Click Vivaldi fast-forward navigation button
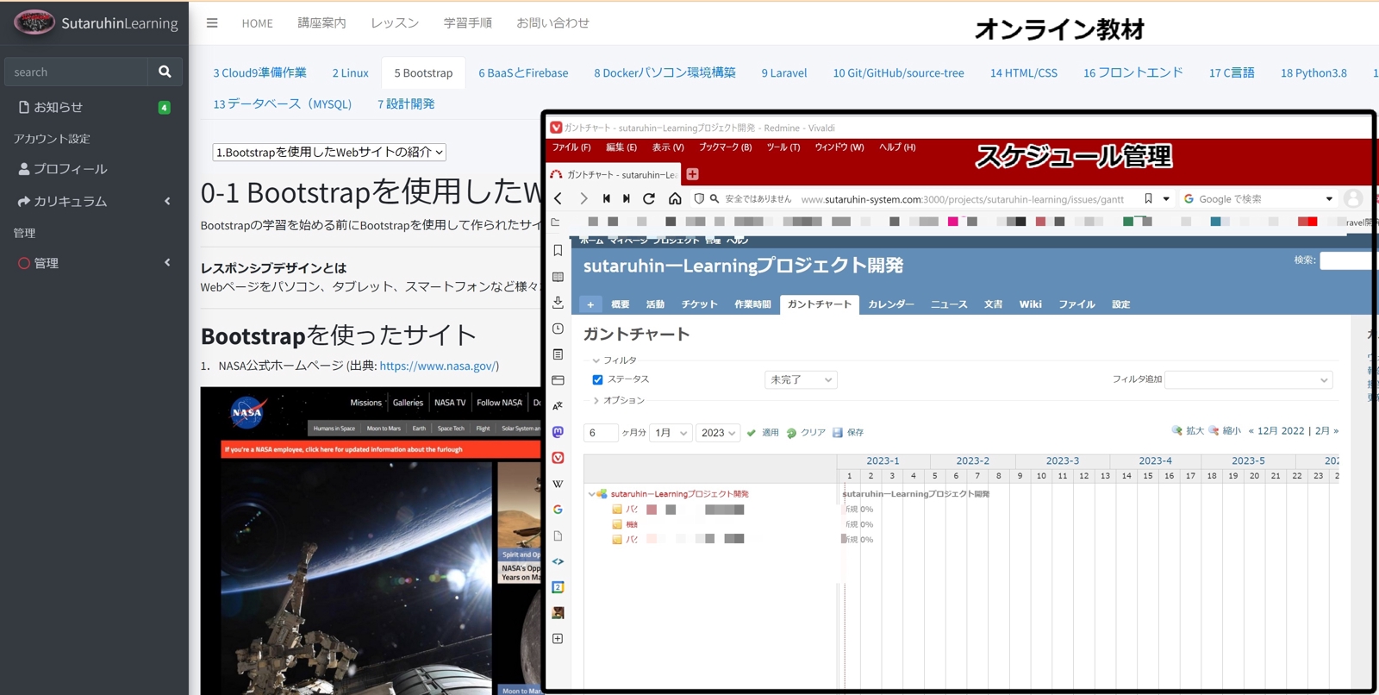 point(627,198)
